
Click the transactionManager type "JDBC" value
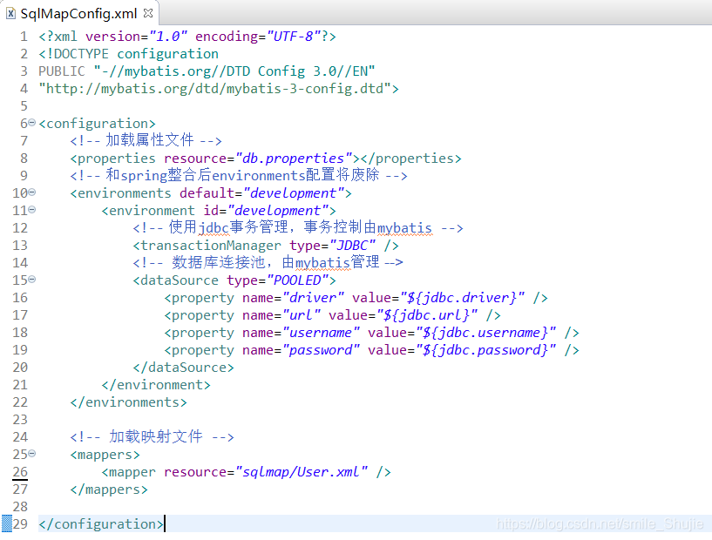[353, 246]
